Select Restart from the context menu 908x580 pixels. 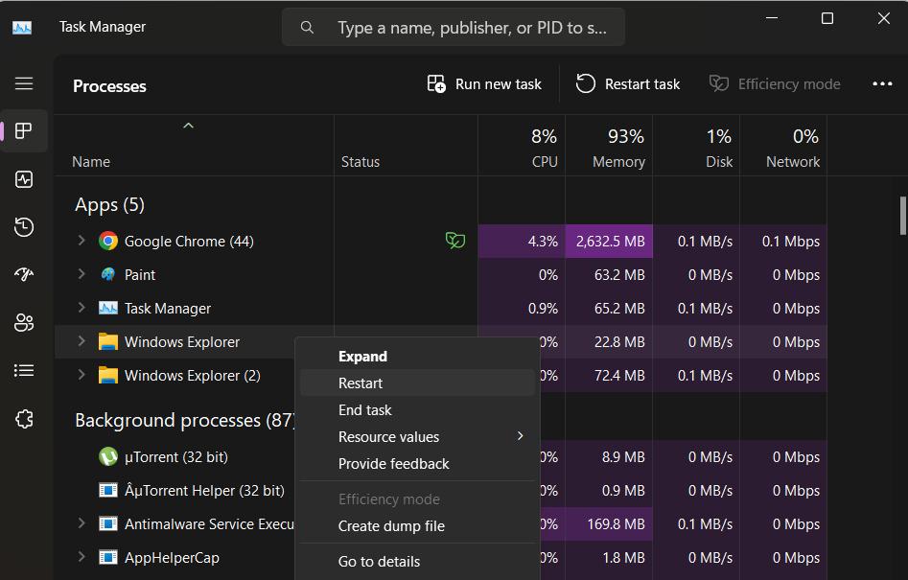361,383
